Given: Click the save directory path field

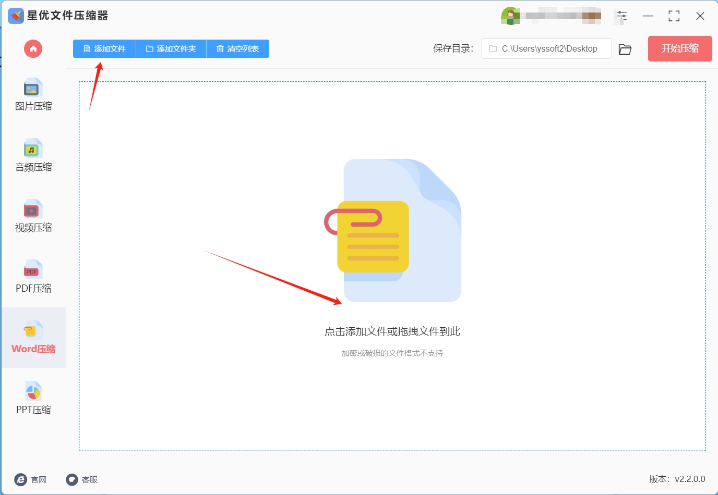Looking at the screenshot, I should tap(546, 48).
